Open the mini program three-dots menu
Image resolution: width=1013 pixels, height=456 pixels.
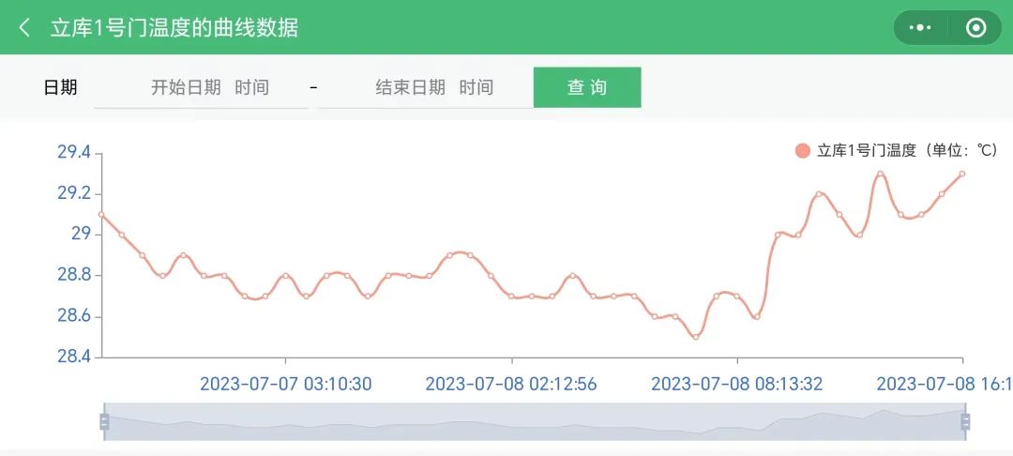tap(920, 28)
